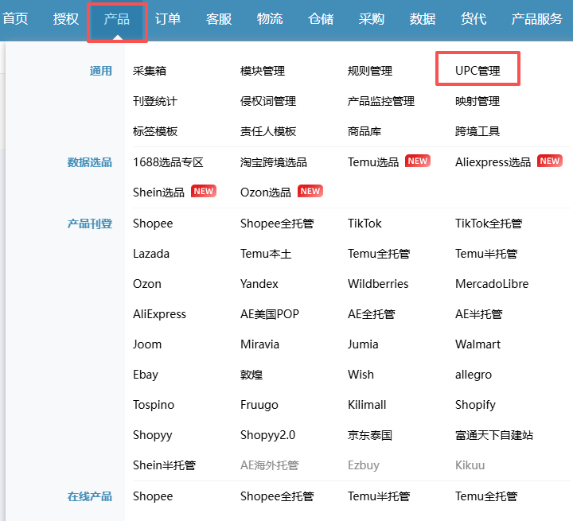Open Shein选品 in 数据选品 section
Image resolution: width=573 pixels, height=521 pixels.
point(158,192)
